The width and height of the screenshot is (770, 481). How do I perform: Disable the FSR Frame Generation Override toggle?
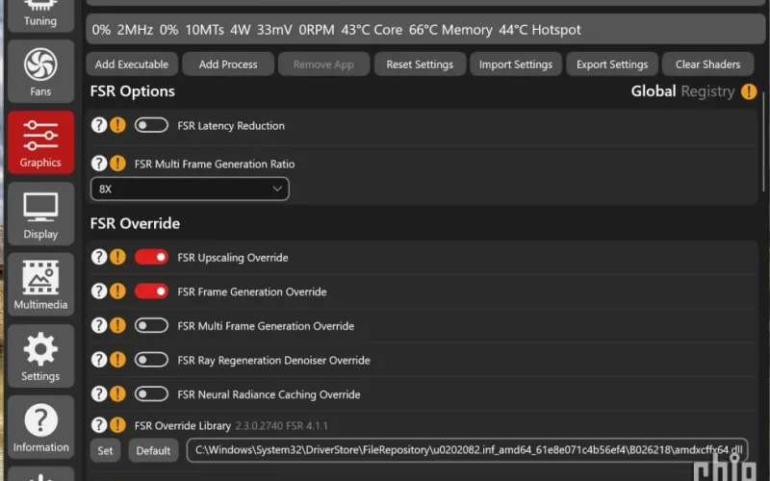pyautogui.click(x=151, y=291)
